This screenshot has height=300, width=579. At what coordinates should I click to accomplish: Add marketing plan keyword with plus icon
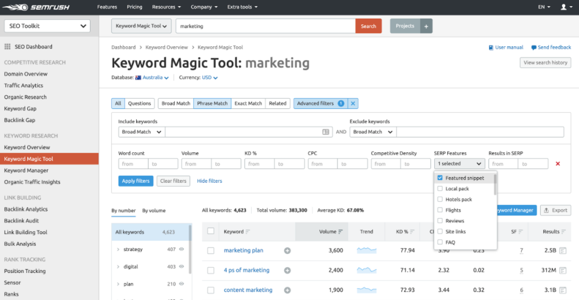(x=287, y=251)
